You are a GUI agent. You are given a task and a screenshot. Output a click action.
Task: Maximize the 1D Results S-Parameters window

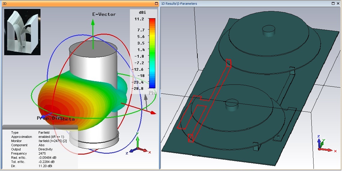coord(333,4)
